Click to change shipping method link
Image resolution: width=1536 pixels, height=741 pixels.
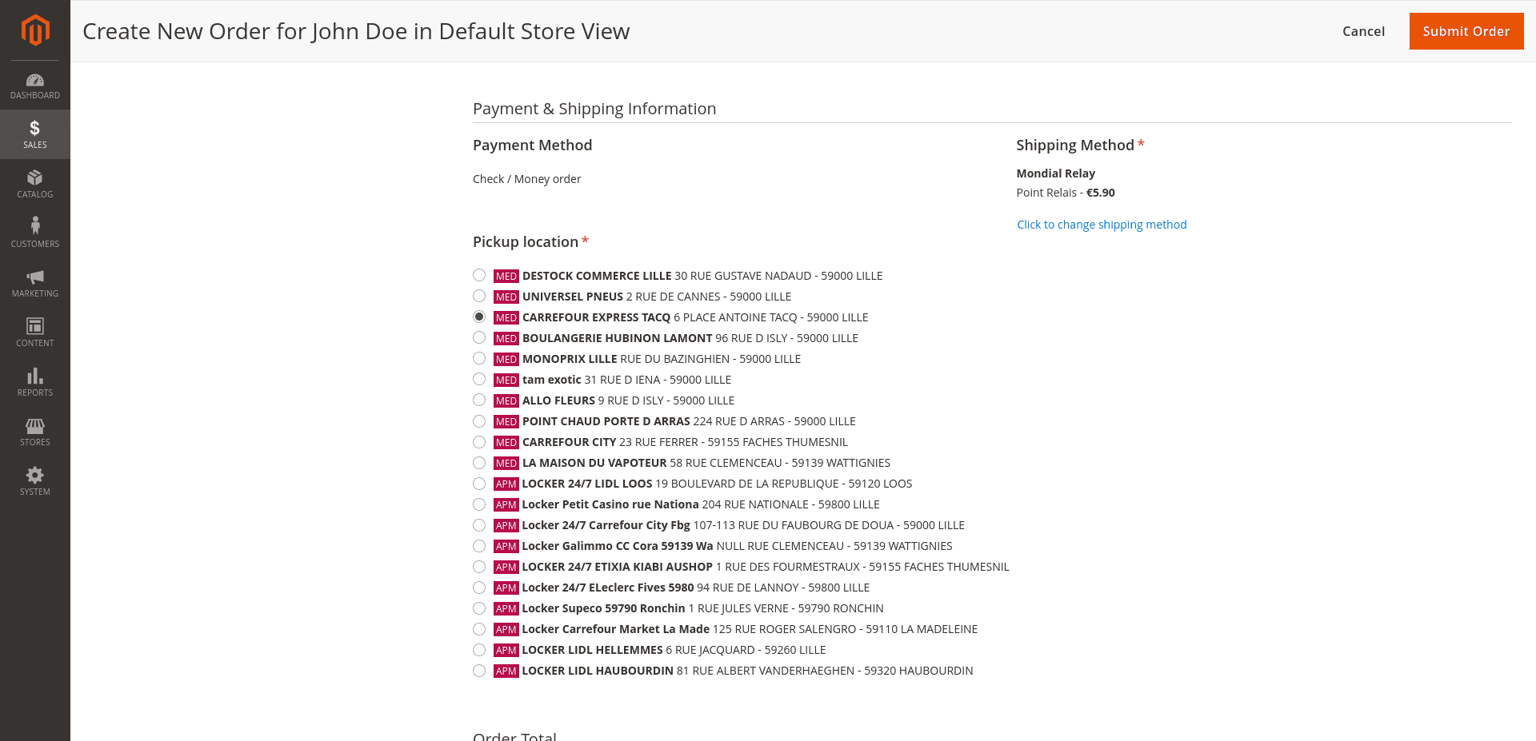pyautogui.click(x=1102, y=225)
